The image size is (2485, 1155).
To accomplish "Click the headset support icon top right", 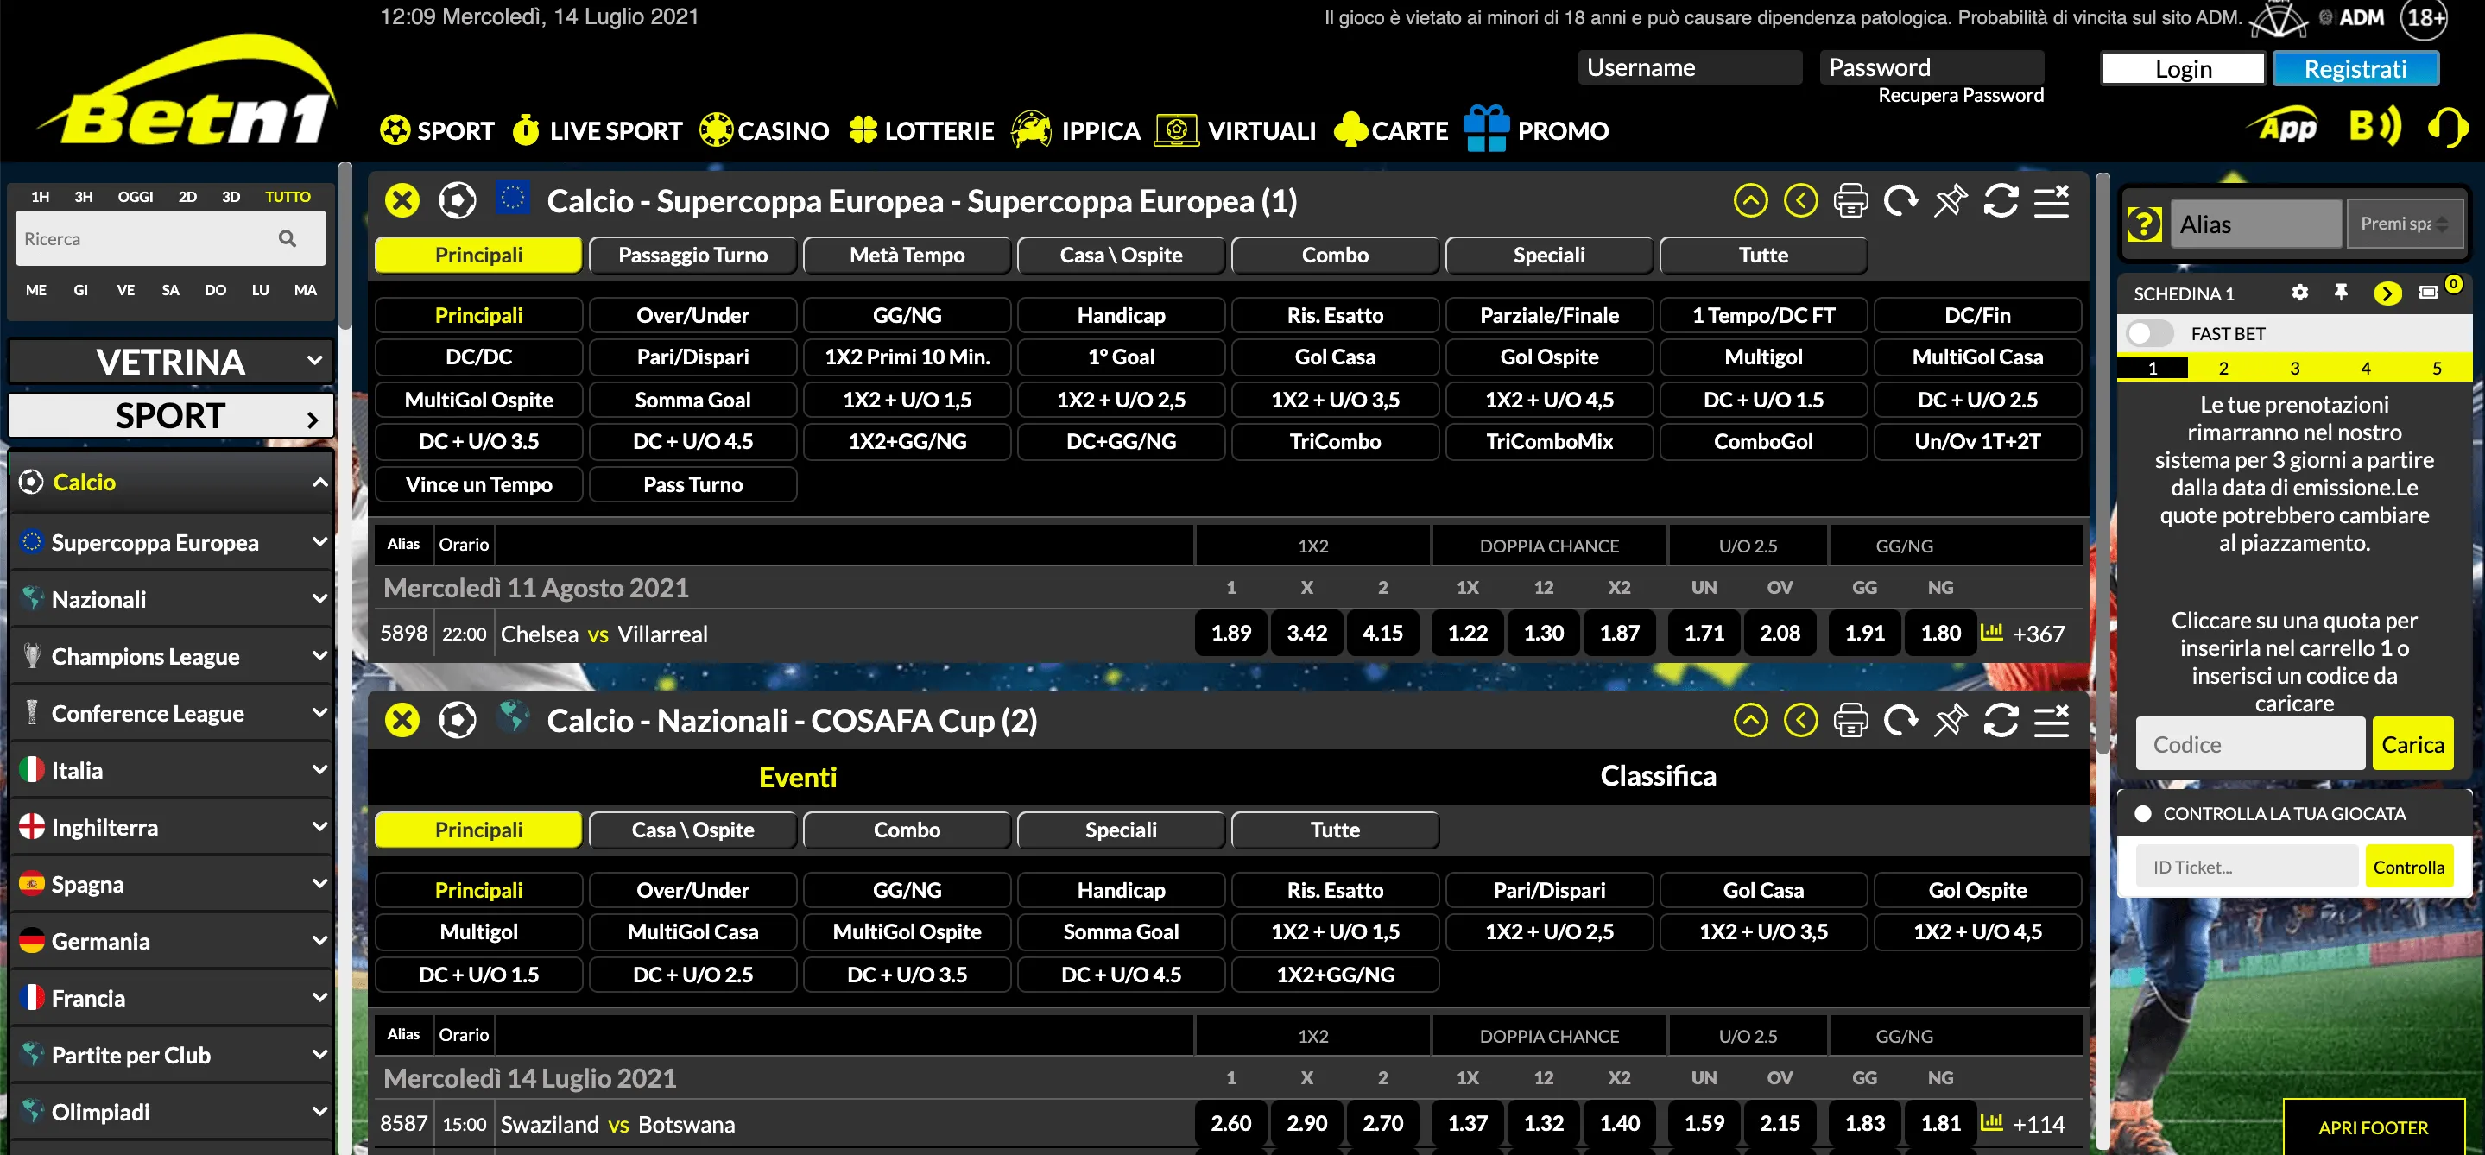I will pyautogui.click(x=2450, y=126).
